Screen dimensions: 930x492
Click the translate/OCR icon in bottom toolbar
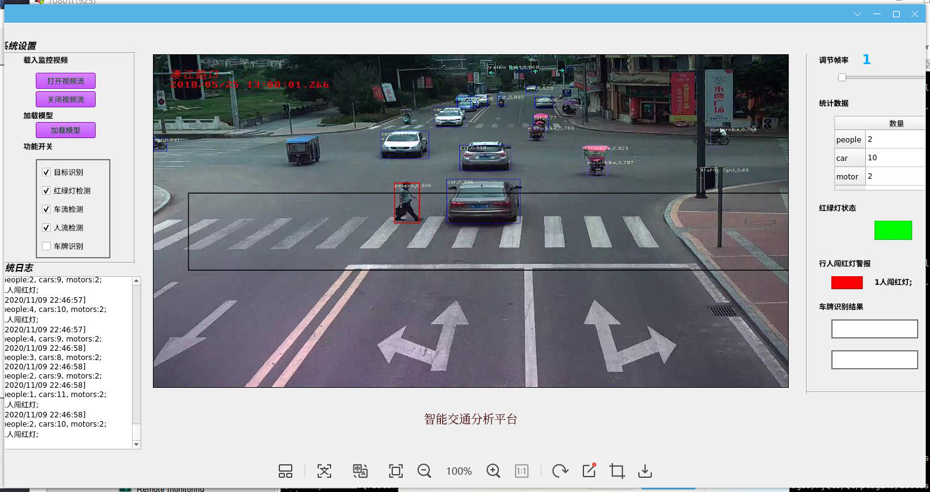(360, 470)
